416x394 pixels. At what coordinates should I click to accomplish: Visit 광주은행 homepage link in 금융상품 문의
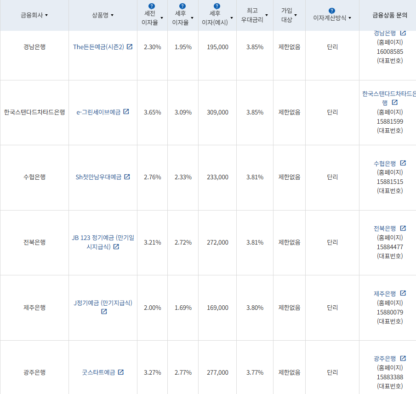385,359
